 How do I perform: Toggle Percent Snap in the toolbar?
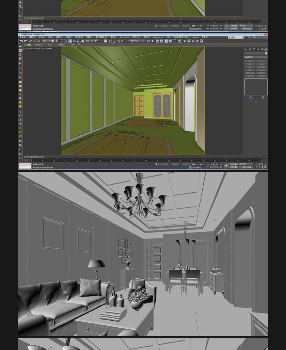click(x=119, y=41)
